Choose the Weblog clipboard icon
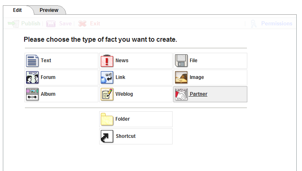This screenshot has height=171, width=302. 107,94
